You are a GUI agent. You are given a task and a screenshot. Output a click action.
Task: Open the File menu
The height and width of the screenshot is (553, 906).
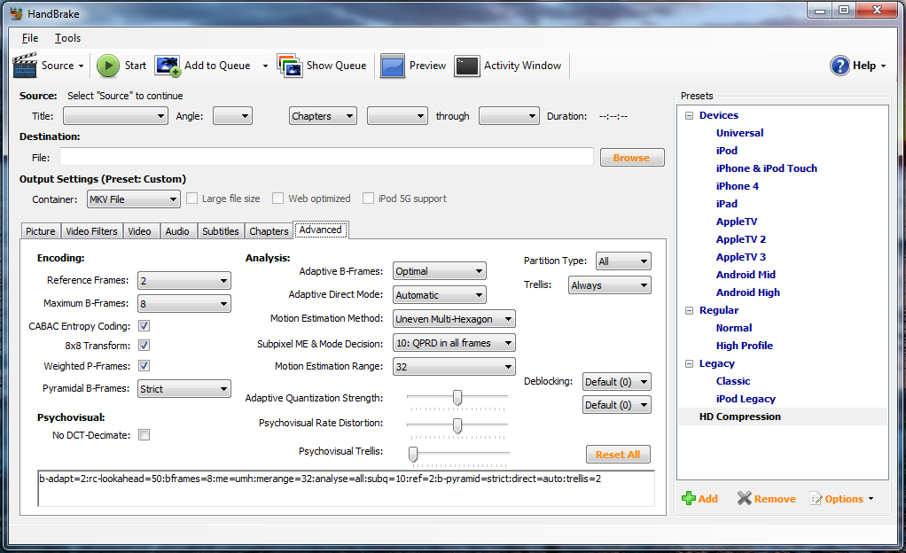[30, 38]
